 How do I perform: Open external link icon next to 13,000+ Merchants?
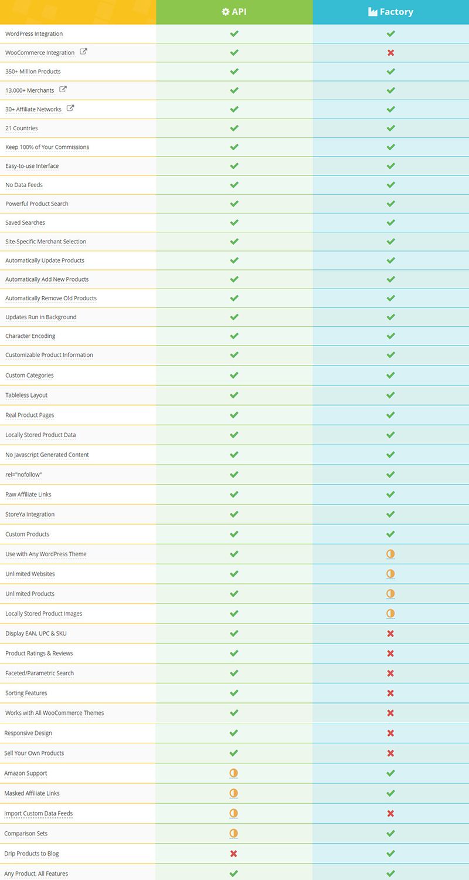(63, 89)
